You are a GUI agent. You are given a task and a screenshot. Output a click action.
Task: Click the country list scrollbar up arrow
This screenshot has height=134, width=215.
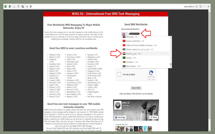[x=171, y=38]
